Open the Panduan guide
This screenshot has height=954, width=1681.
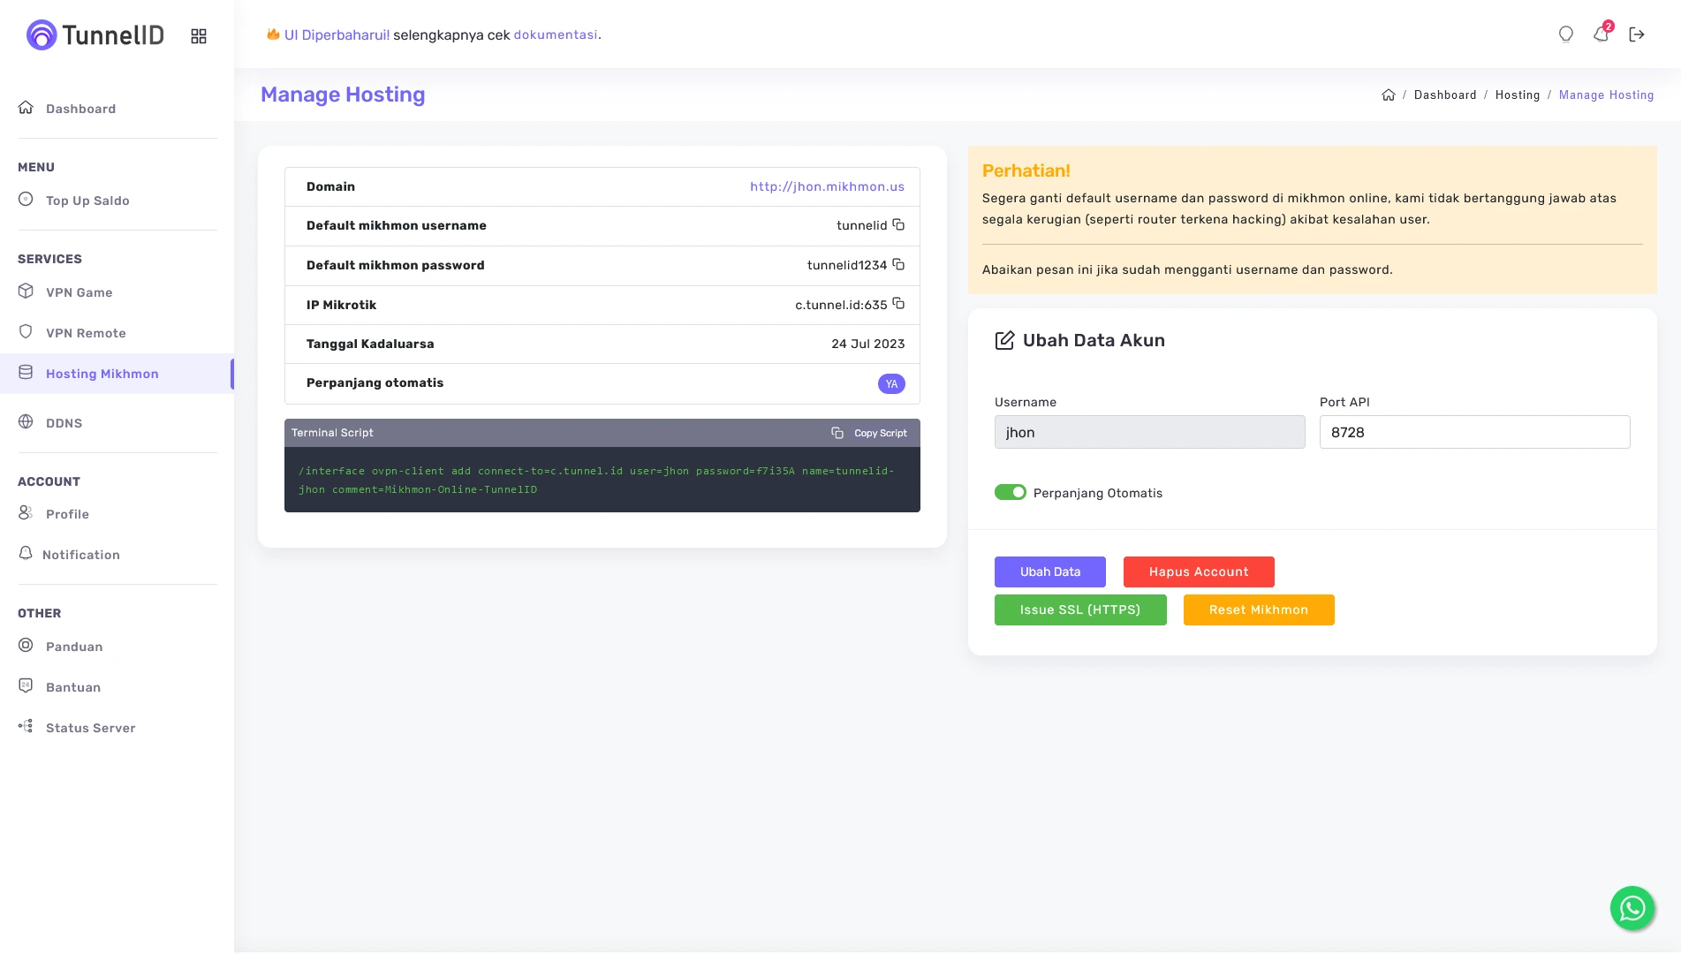pos(74,647)
